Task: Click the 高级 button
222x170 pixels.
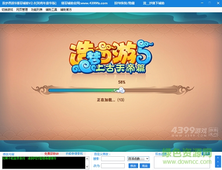Action: (x=145, y=166)
